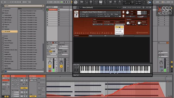Show the Kontakt Info pane
This screenshot has height=98, width=174.
coord(91,2)
